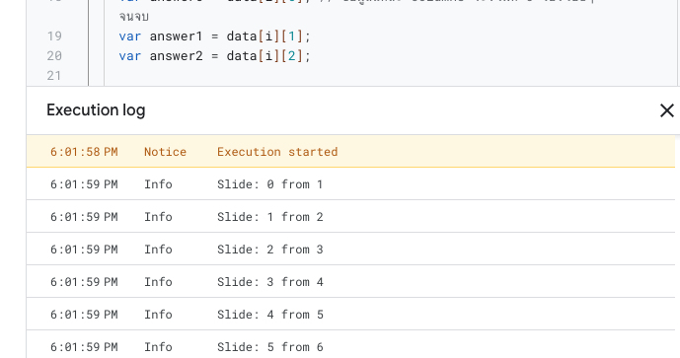Click the Thai comment text จนจบ
This screenshot has width=680, height=358.
tap(133, 17)
